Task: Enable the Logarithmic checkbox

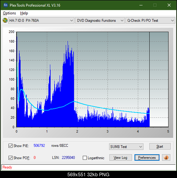Action: tap(85, 158)
